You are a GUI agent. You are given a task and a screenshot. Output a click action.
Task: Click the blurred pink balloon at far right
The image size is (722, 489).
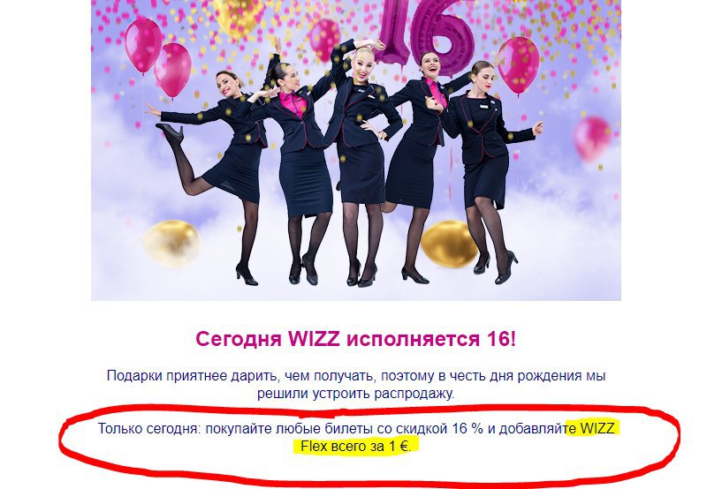592,138
